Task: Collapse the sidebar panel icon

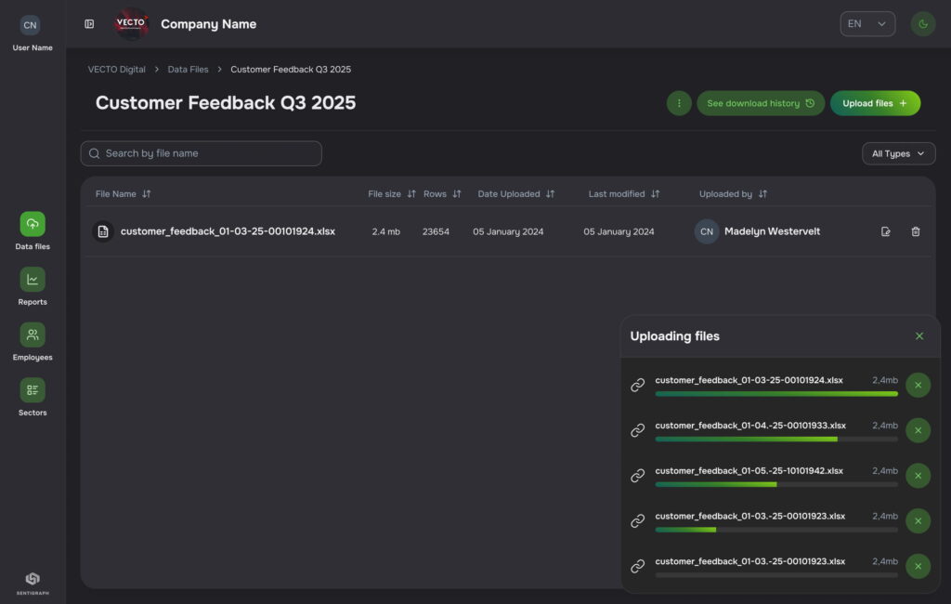Action: point(89,24)
